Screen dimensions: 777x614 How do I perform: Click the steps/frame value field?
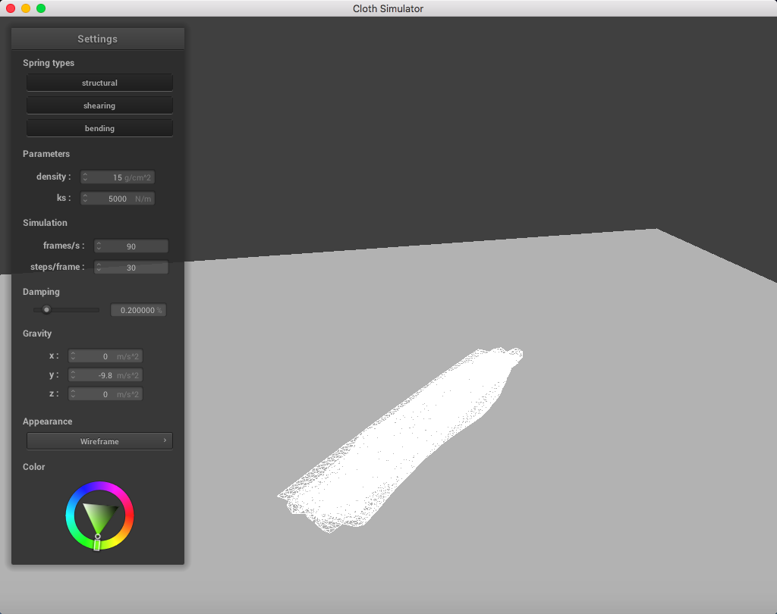(131, 268)
